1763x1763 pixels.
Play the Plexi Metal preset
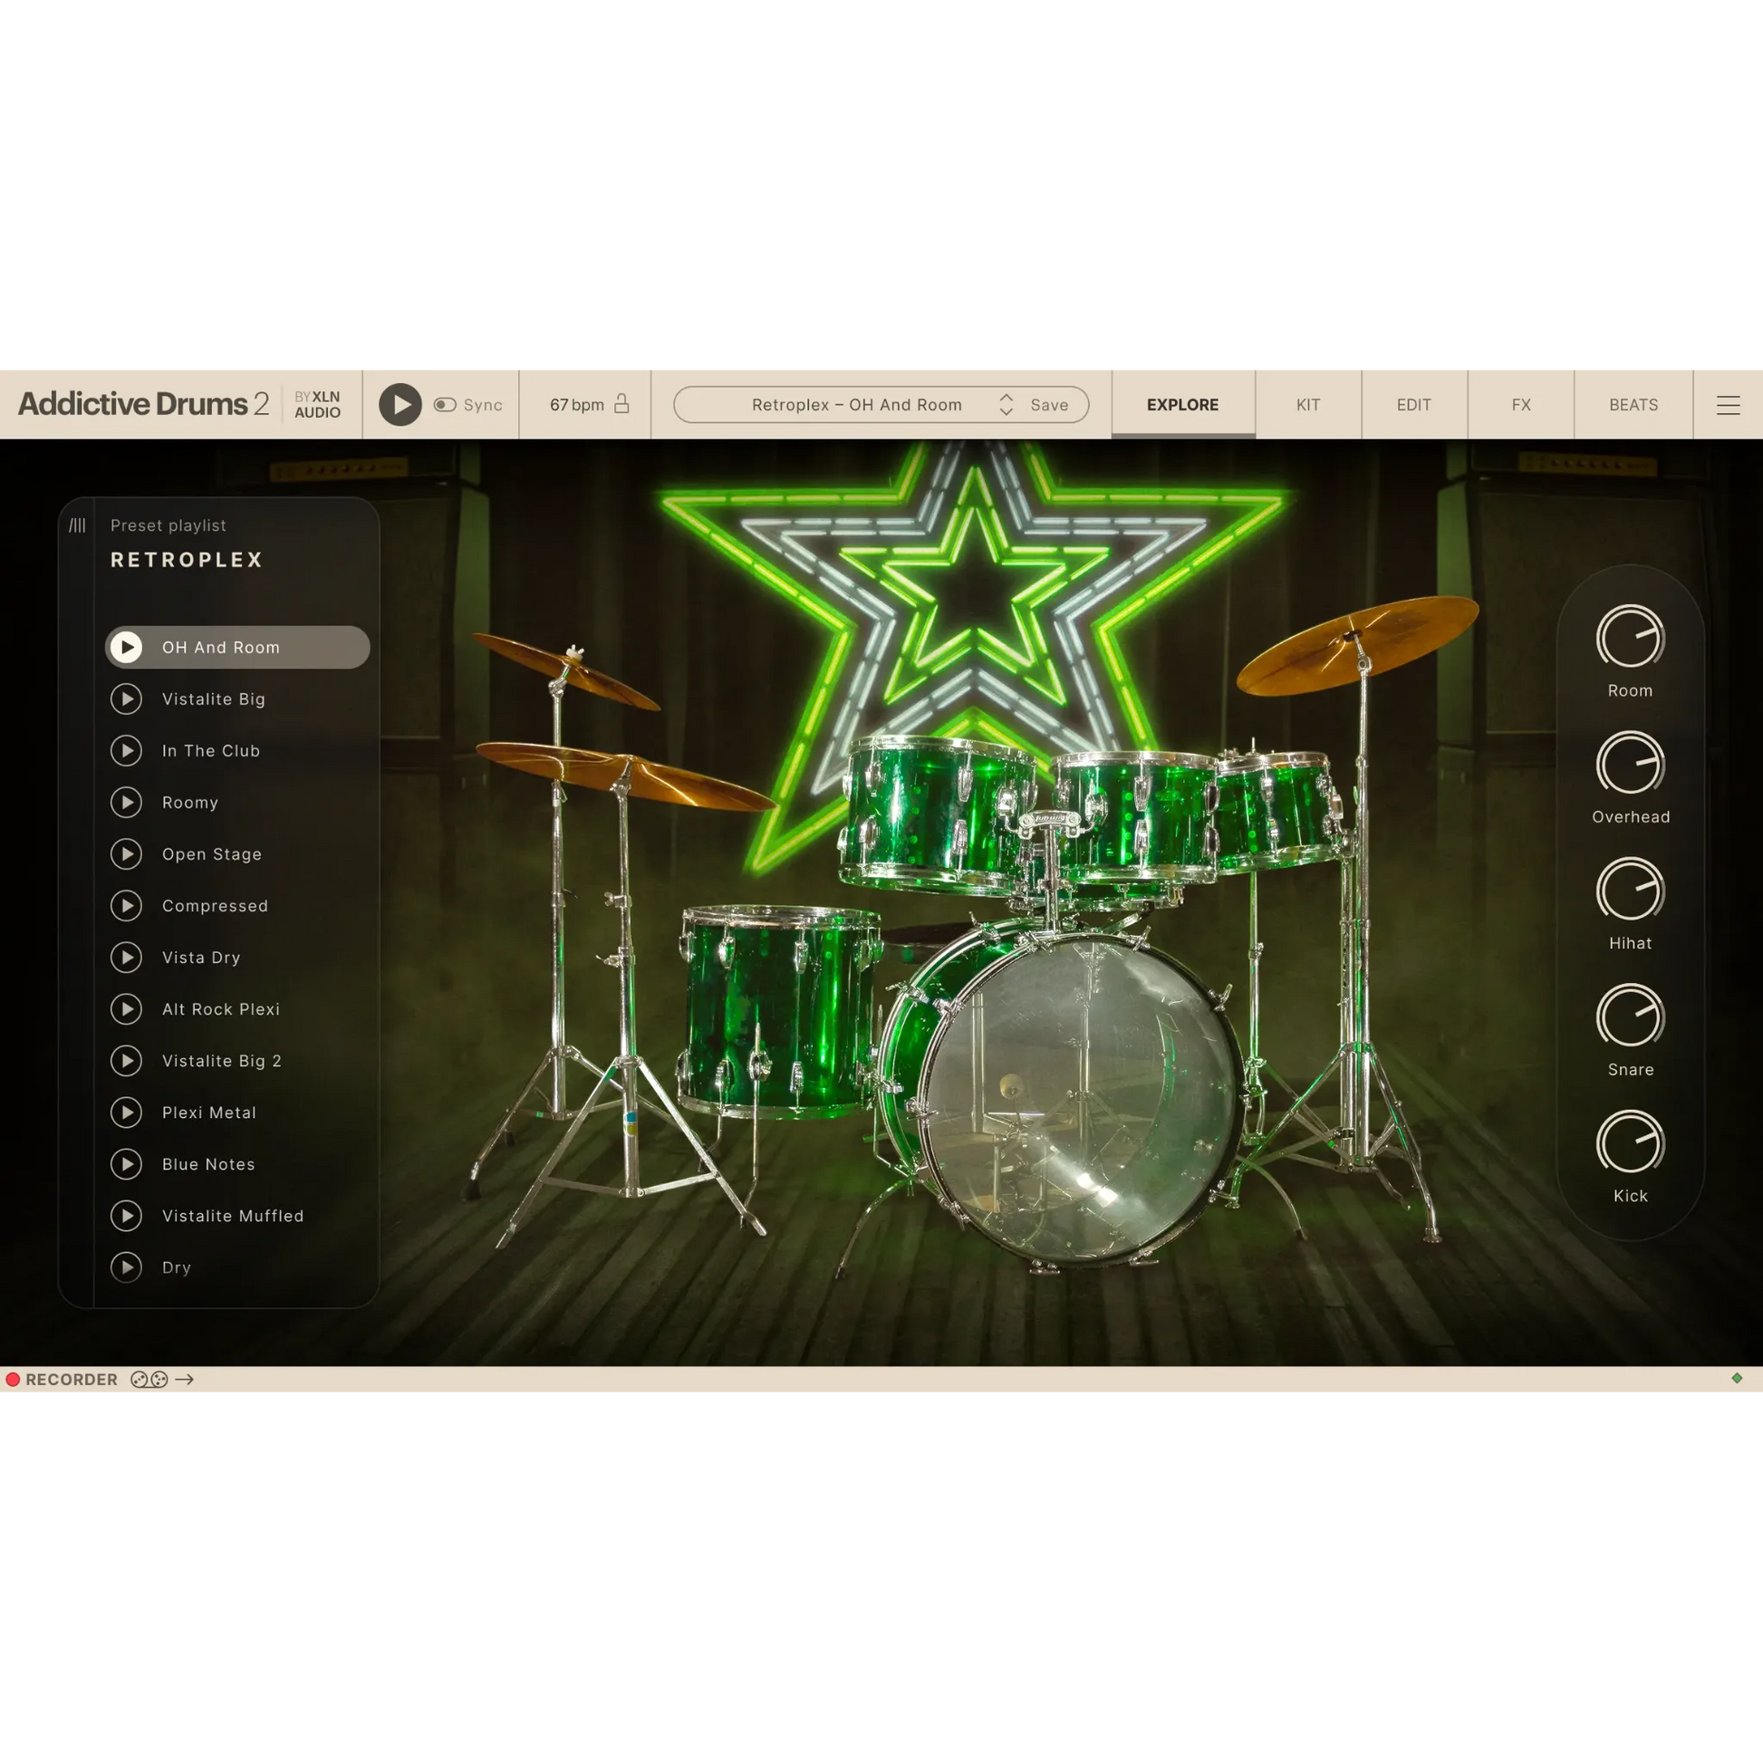point(127,1113)
